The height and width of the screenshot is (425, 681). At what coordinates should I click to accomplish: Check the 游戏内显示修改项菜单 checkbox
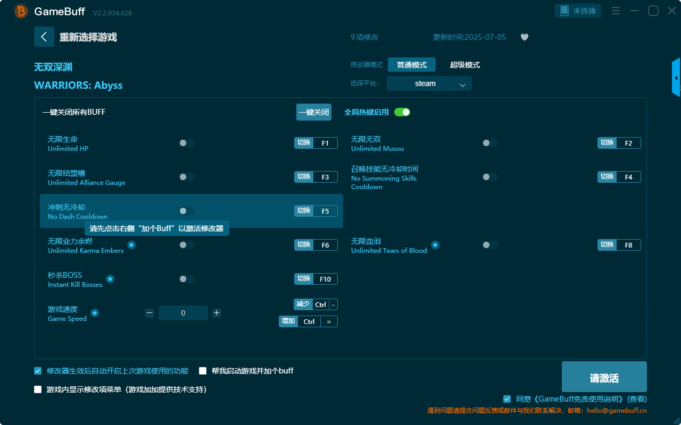click(x=37, y=389)
